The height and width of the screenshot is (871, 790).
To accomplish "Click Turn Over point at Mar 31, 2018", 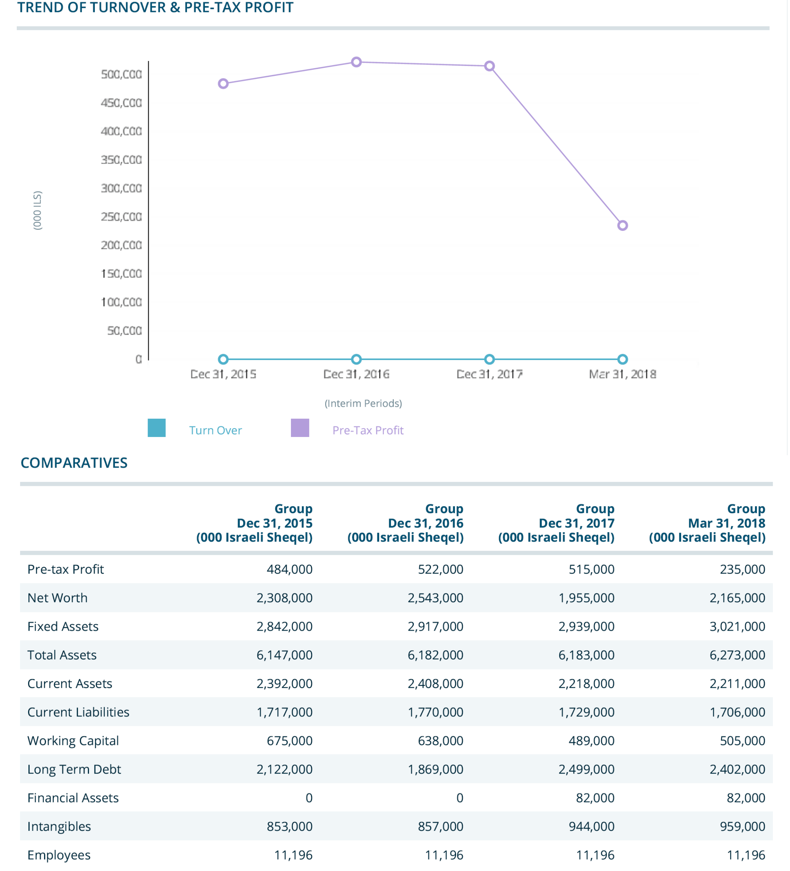I will 622,360.
